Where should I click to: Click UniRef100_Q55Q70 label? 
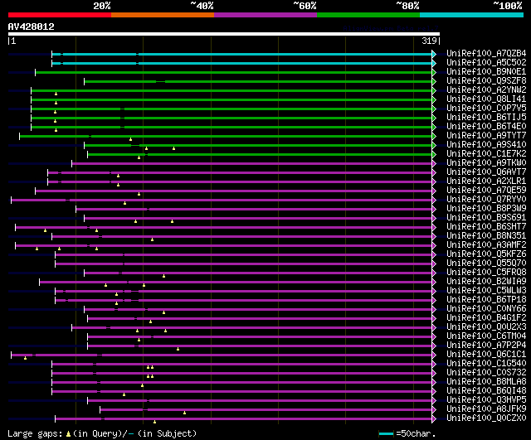486,264
